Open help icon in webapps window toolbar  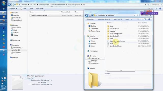[x=149, y=19]
